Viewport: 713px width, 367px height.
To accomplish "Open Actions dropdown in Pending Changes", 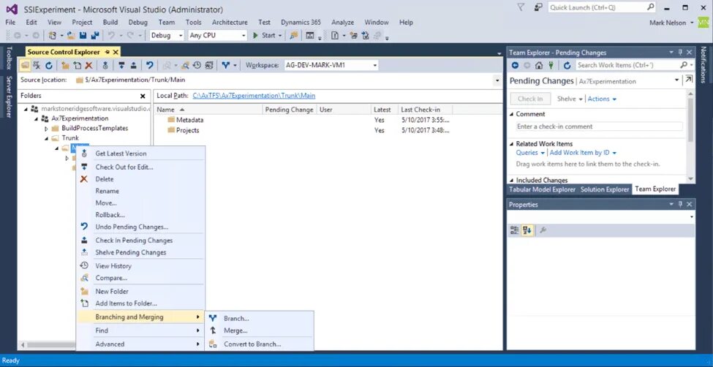I will pyautogui.click(x=602, y=99).
